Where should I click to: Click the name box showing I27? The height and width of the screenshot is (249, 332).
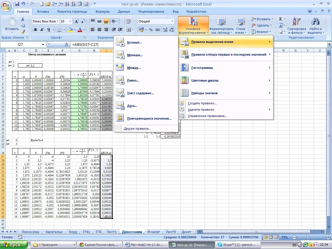click(20, 44)
